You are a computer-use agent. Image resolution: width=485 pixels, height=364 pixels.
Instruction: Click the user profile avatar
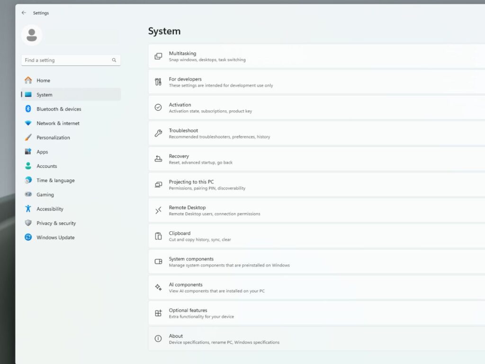32,35
